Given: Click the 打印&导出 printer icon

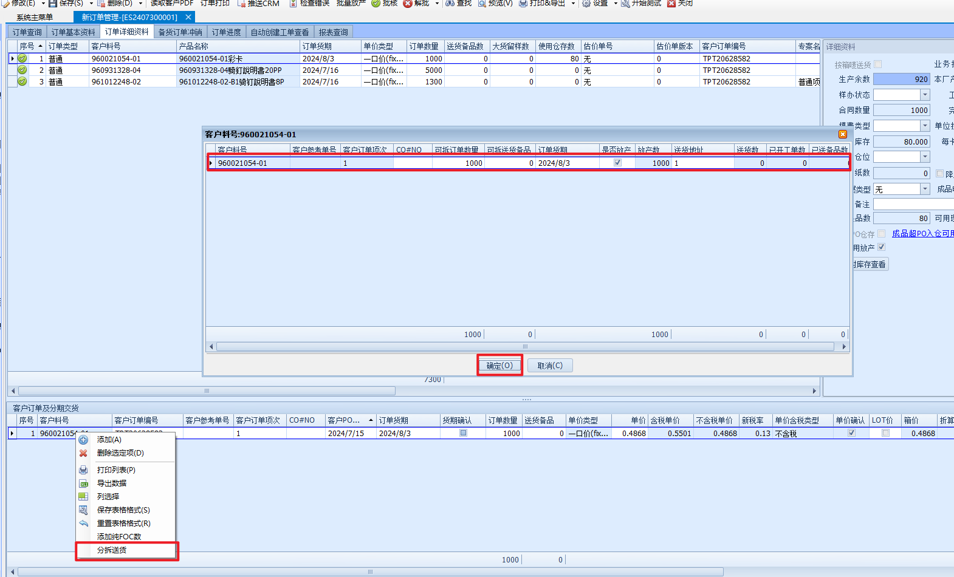Looking at the screenshot, I should (x=523, y=3).
